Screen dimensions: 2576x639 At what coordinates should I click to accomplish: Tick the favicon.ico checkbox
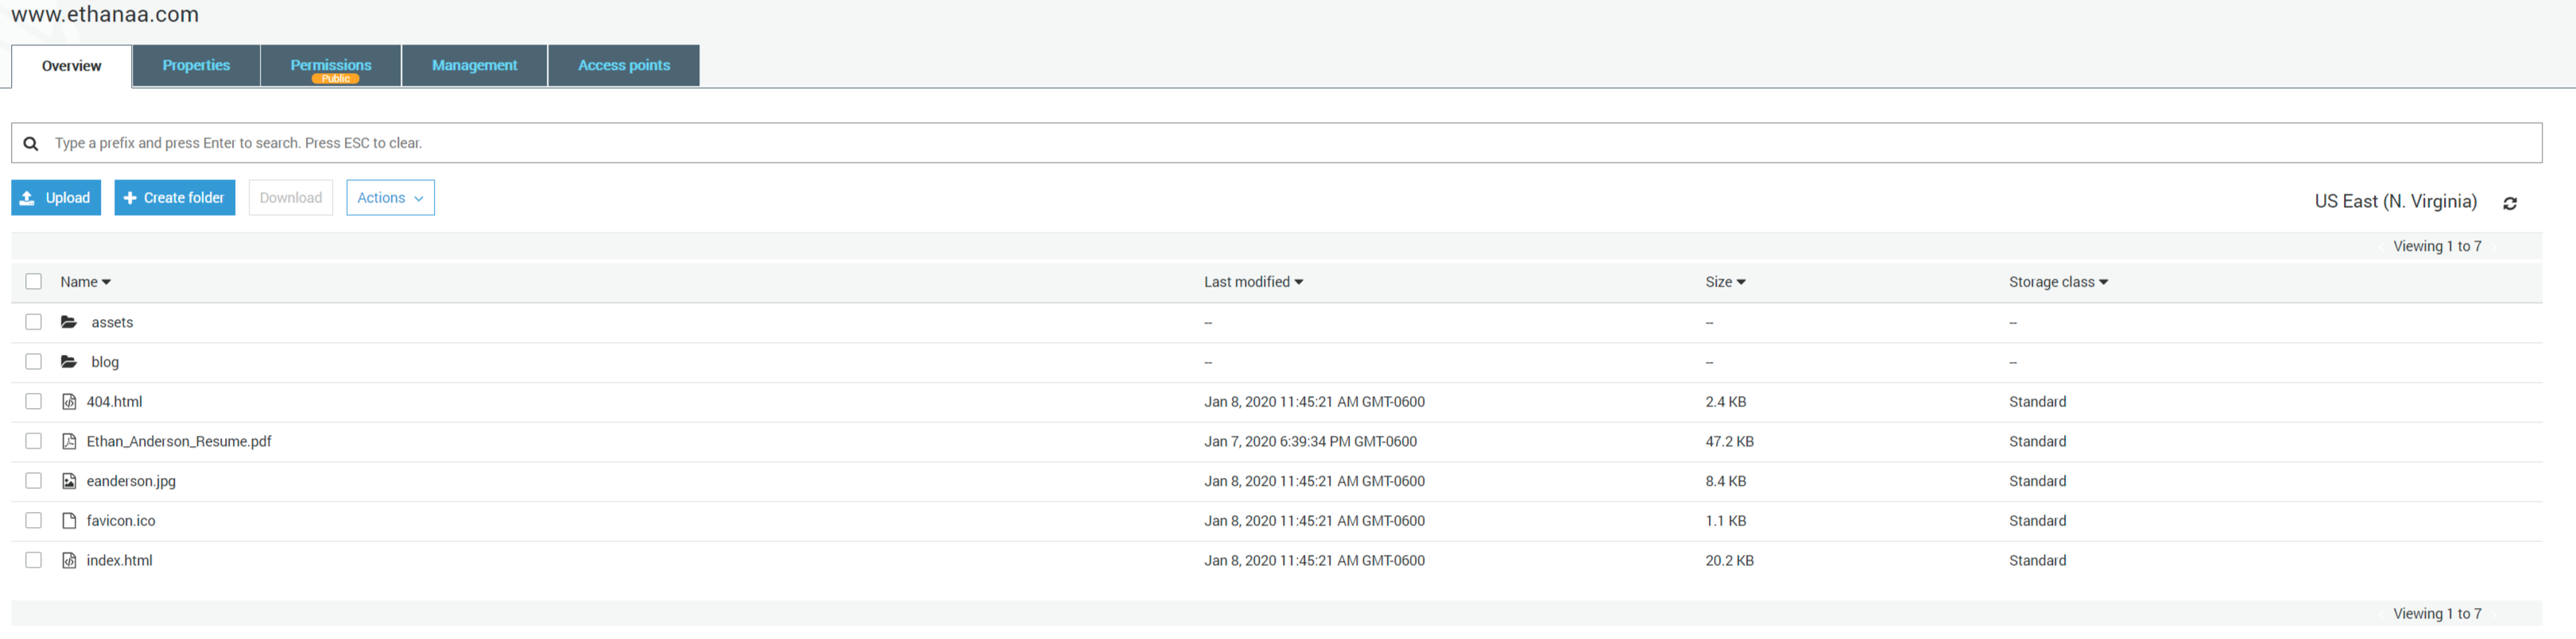click(x=34, y=522)
